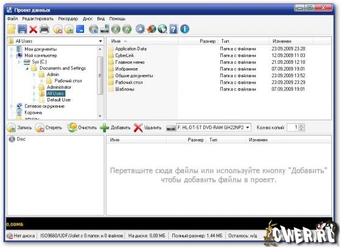Open the Помощь menu

117,19
